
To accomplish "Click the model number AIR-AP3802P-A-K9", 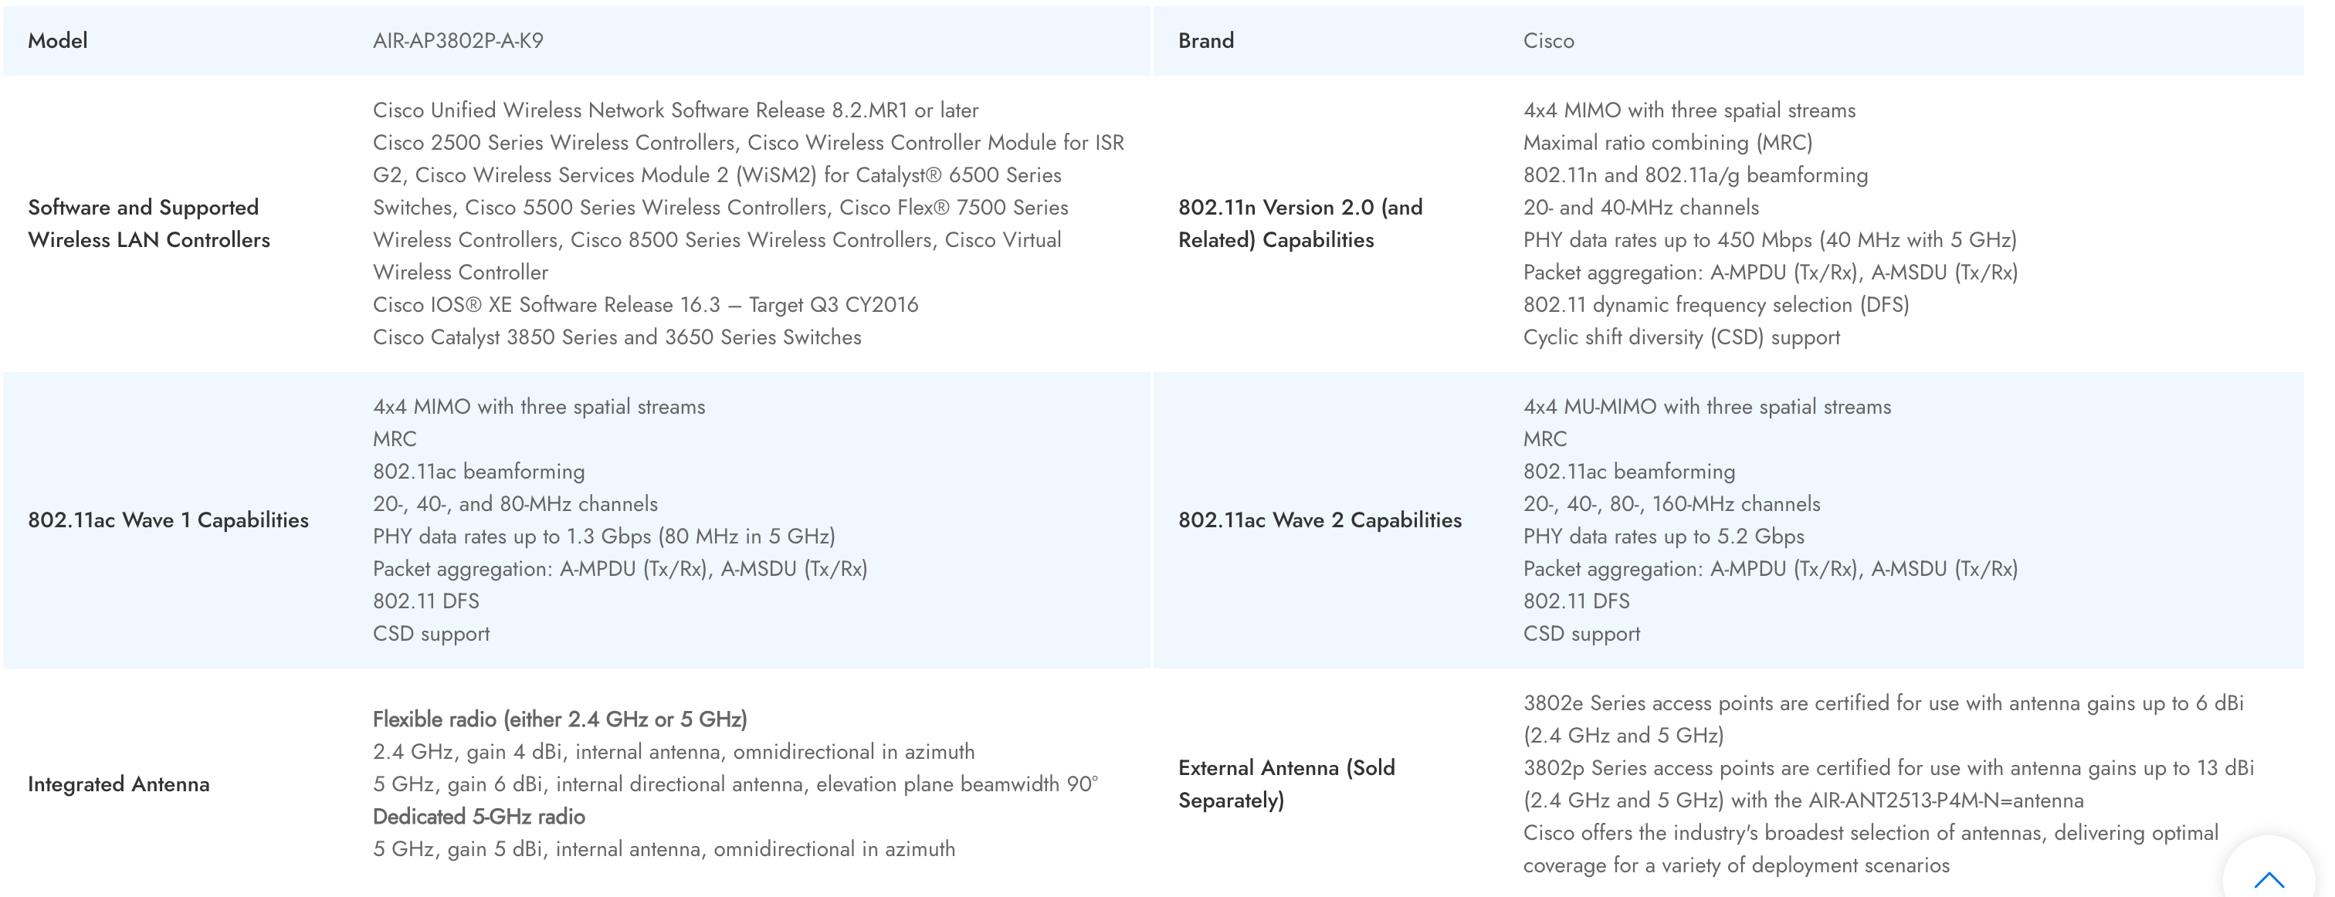I will [458, 41].
